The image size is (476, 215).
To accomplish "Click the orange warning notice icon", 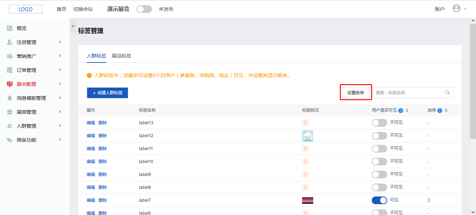I will click(89, 75).
